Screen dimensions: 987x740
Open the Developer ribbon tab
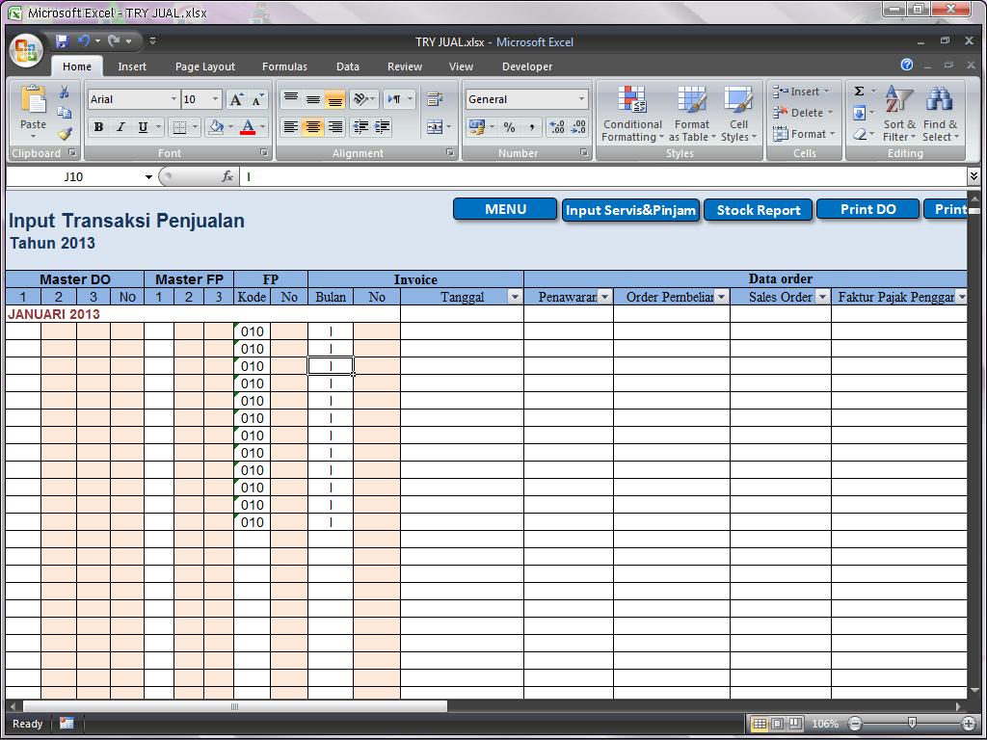pos(526,66)
